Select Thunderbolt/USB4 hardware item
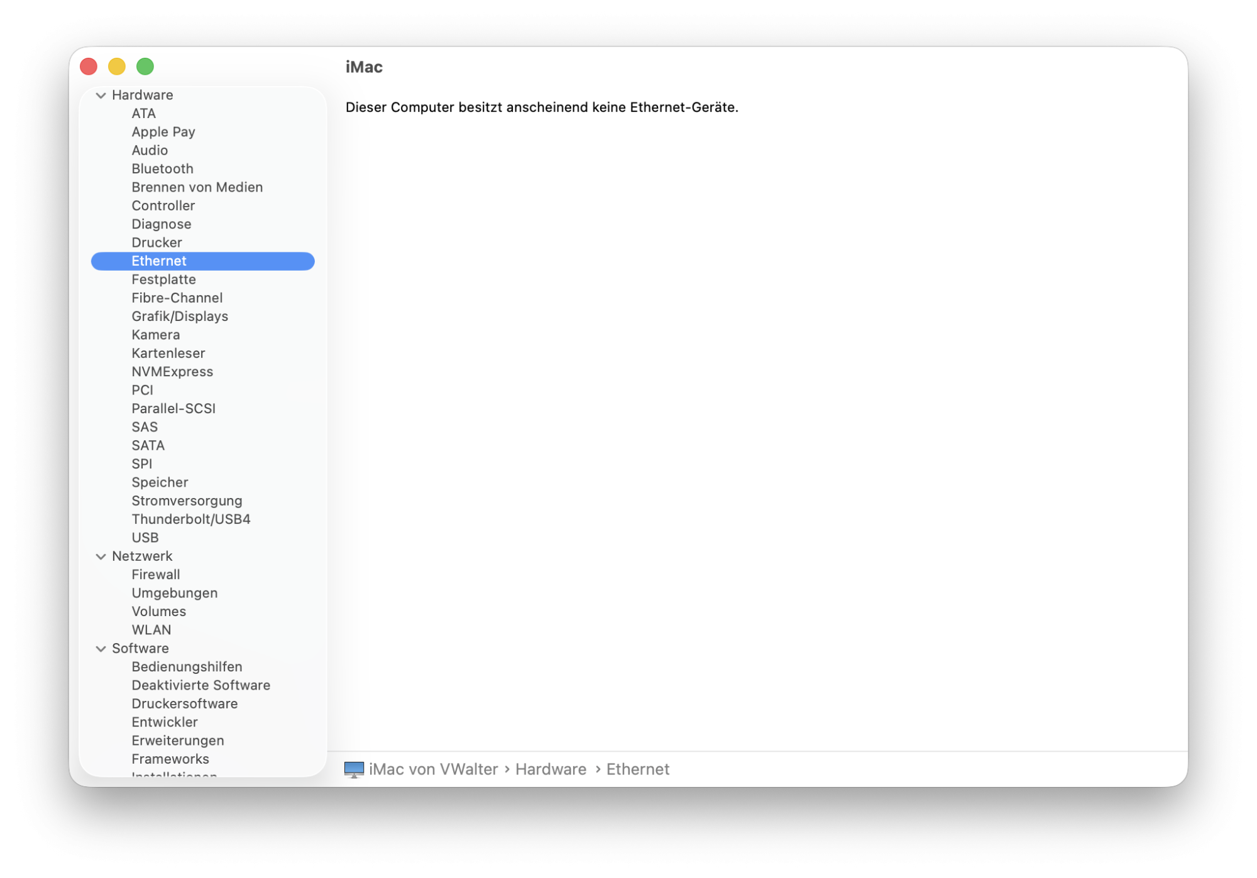Image resolution: width=1257 pixels, height=878 pixels. coord(191,519)
